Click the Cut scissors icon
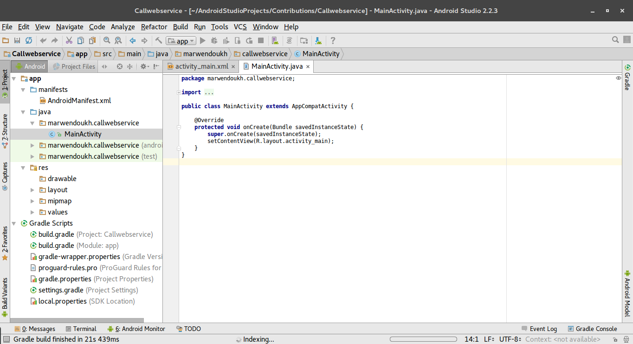Viewport: 633px width, 344px height. click(69, 41)
